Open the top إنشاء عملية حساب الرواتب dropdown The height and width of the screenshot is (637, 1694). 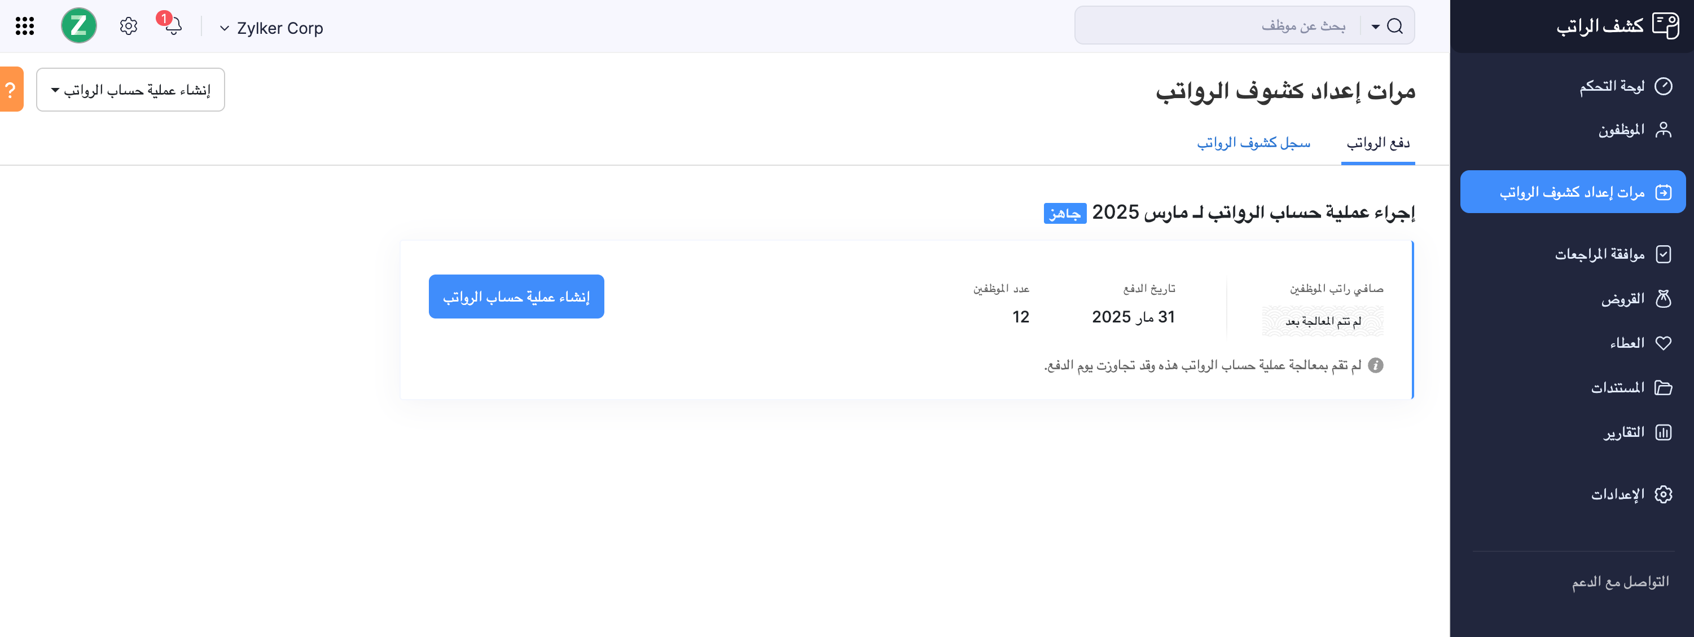pos(131,90)
